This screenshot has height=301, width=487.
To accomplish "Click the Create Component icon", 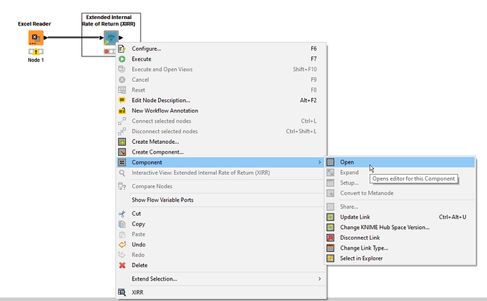I will (x=122, y=152).
